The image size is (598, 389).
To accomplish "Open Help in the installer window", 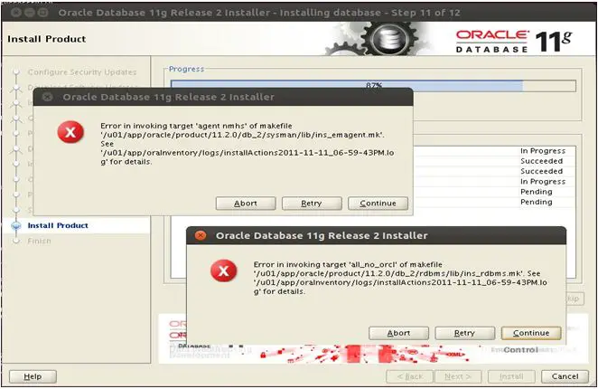I will click(x=33, y=376).
